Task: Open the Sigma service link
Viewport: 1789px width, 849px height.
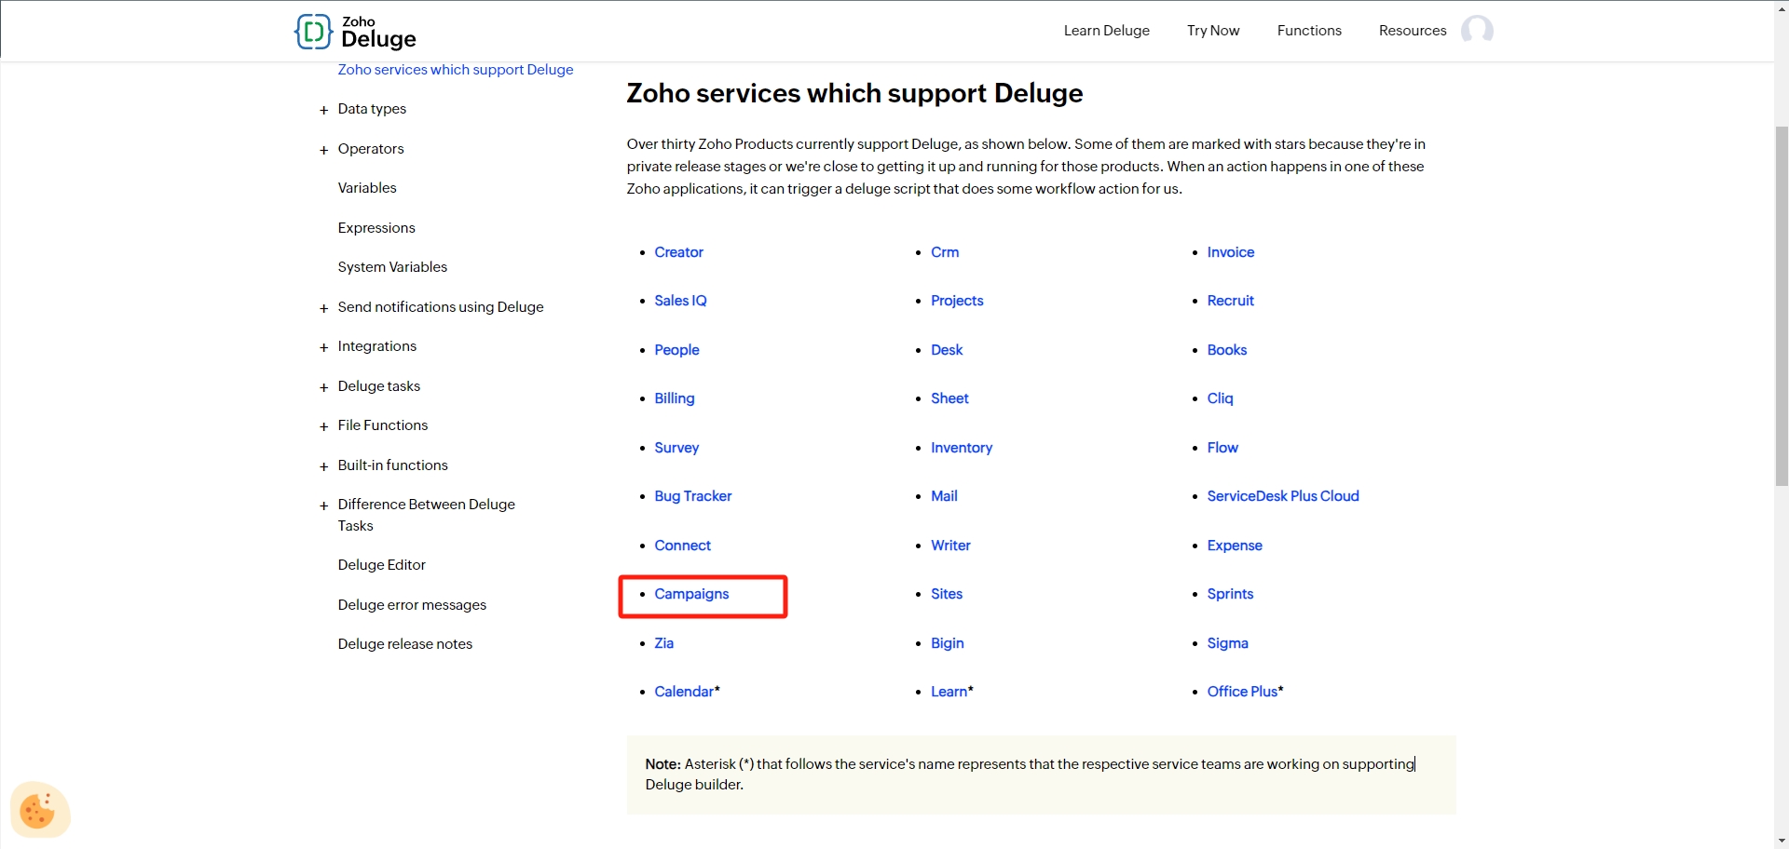Action: click(1228, 643)
